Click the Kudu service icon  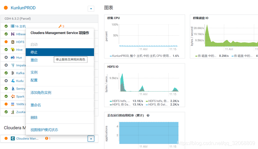(x=13, y=81)
